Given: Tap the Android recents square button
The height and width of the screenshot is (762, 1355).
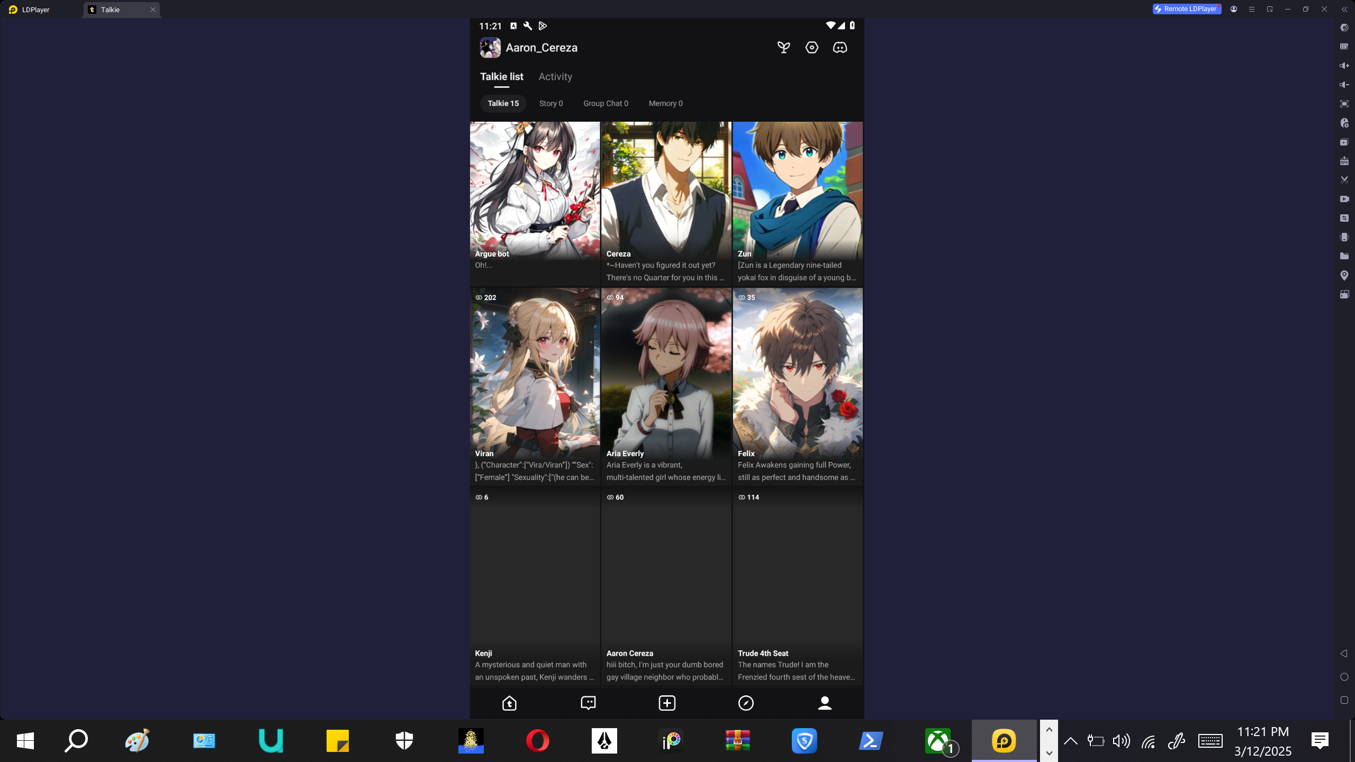Looking at the screenshot, I should 1344,700.
